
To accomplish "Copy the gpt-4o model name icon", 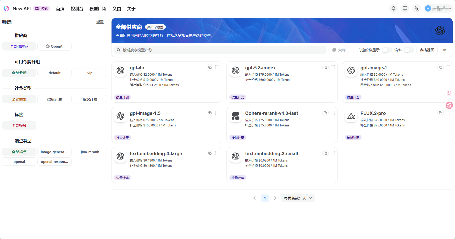I will (210, 67).
